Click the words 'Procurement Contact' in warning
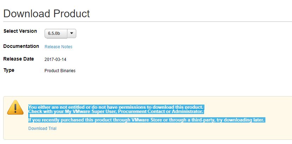 (x=142, y=112)
